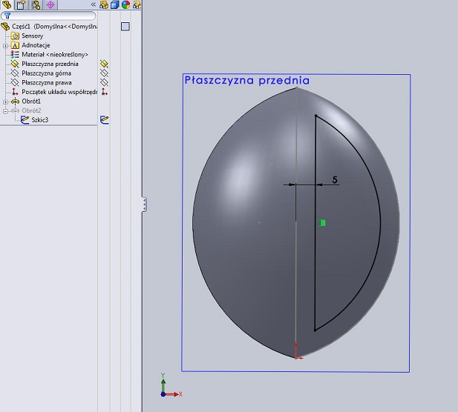Select the bottom endpoint of the sketch line

pos(315,330)
